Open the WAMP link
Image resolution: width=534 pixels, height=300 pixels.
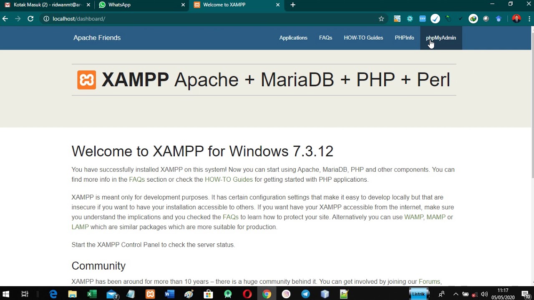click(414, 217)
